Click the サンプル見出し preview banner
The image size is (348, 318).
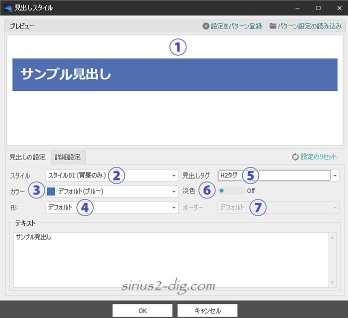click(x=174, y=74)
